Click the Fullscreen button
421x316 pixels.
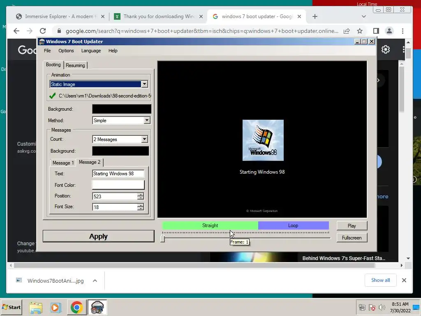pyautogui.click(x=352, y=238)
